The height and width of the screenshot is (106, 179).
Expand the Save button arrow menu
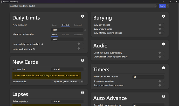tap(168, 6)
